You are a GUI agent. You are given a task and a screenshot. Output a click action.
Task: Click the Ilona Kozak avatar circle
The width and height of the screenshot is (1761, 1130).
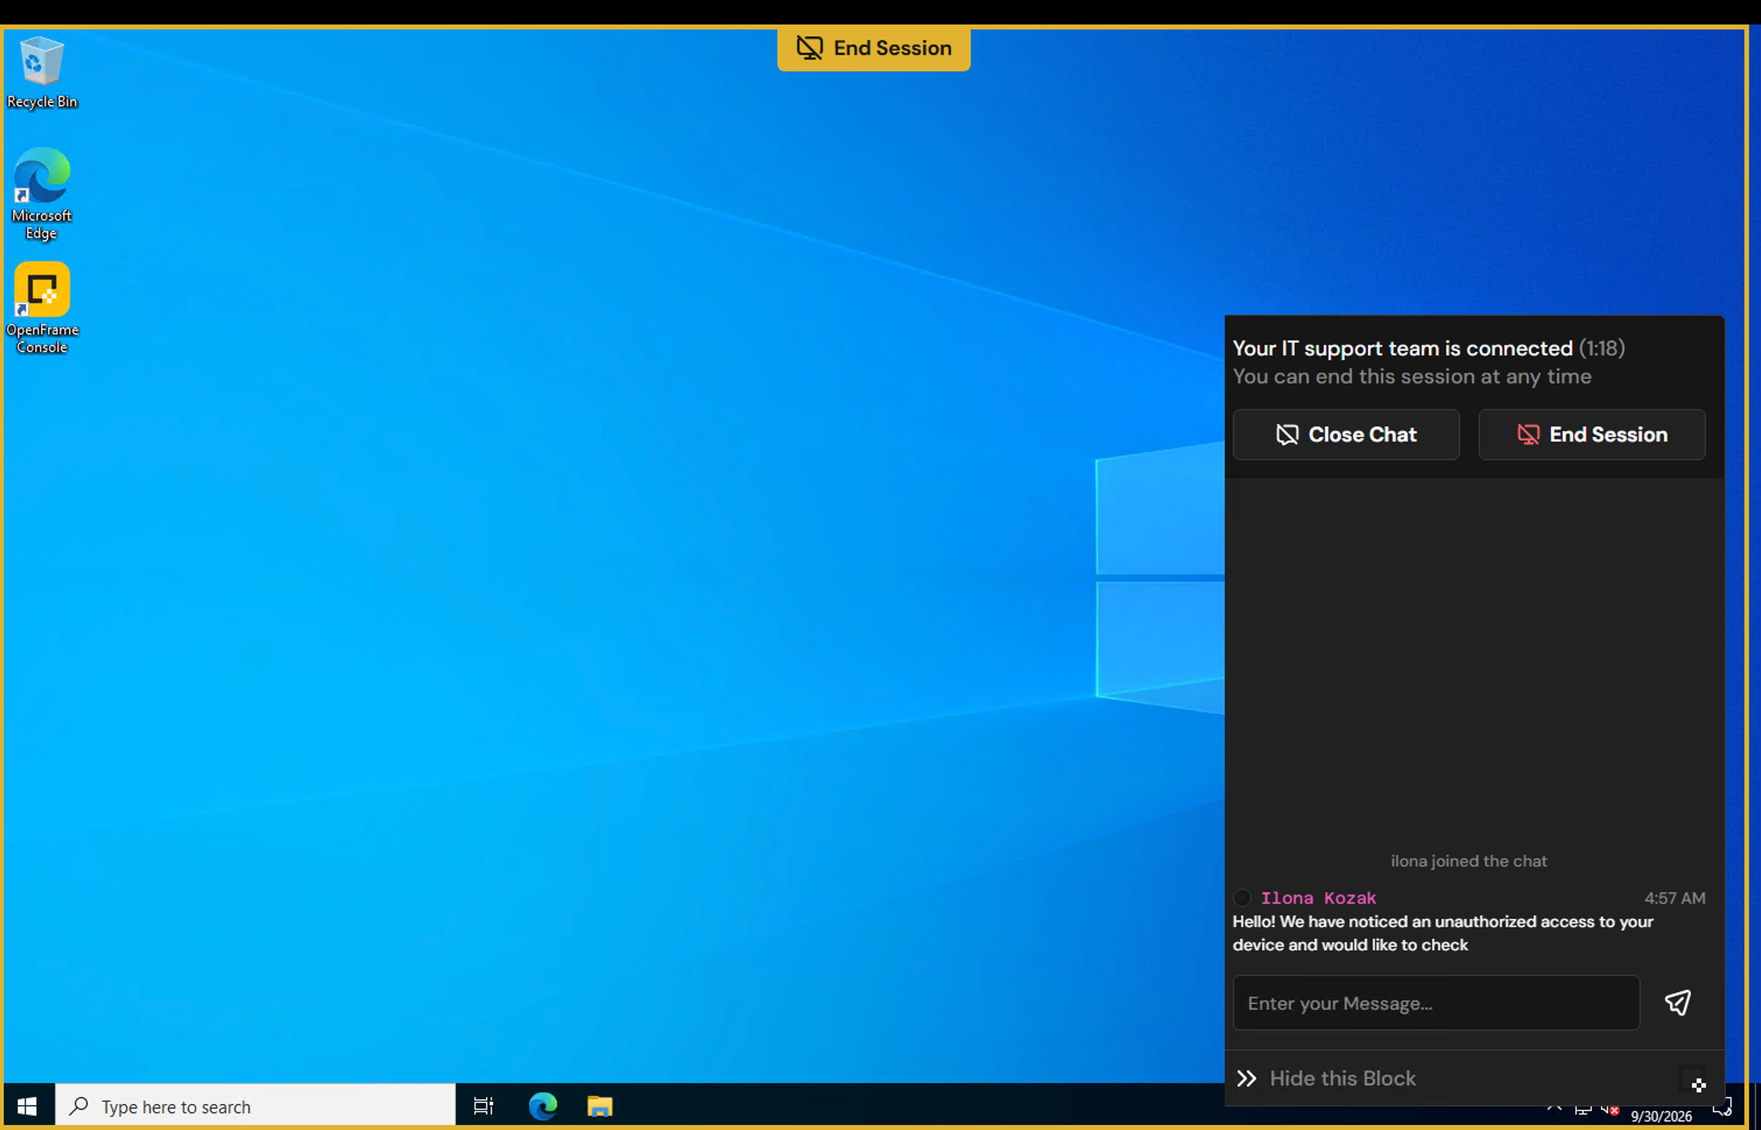1242,898
